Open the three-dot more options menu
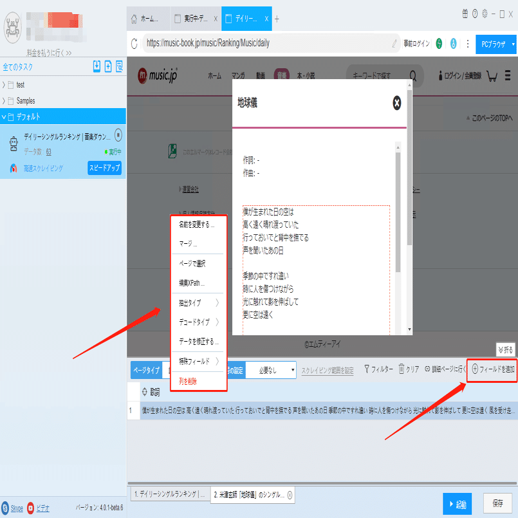The height and width of the screenshot is (518, 518). click(x=468, y=44)
